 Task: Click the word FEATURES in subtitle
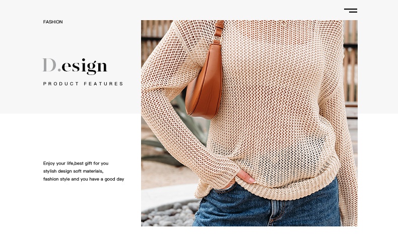104,84
